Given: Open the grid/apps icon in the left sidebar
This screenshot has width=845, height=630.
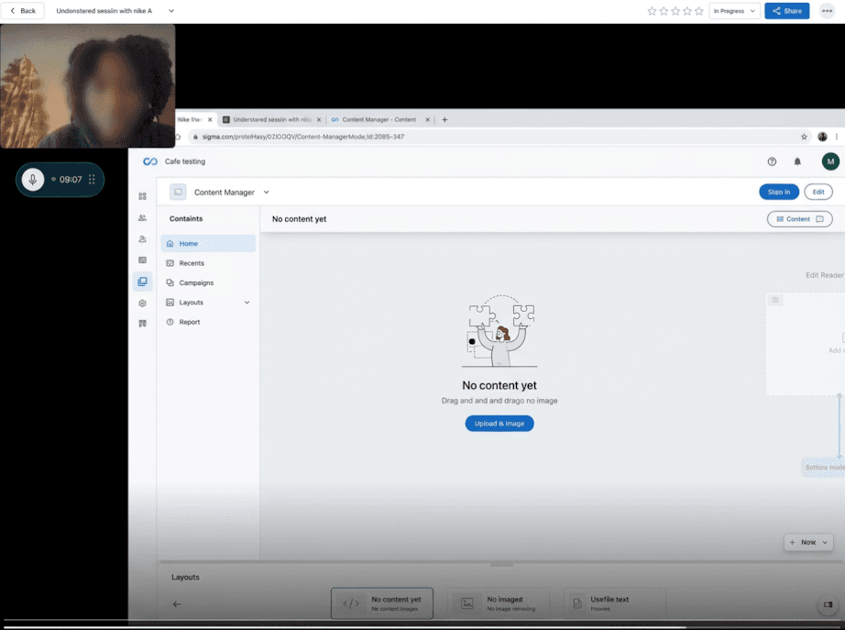Looking at the screenshot, I should (143, 196).
